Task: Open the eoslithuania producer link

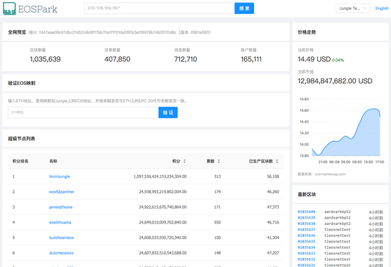Action: 60,222
